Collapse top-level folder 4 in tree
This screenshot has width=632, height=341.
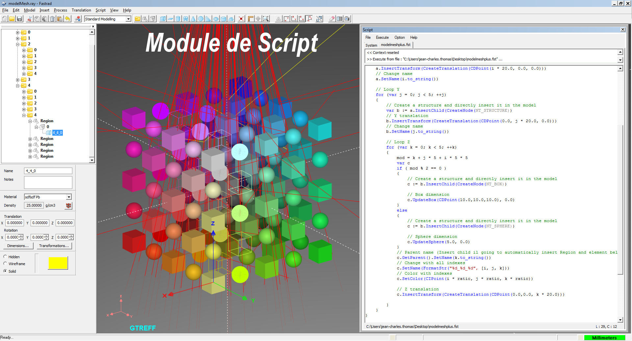point(18,85)
